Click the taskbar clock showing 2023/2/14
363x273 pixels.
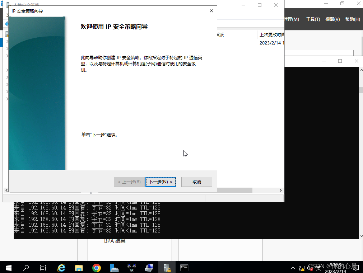click(335, 268)
